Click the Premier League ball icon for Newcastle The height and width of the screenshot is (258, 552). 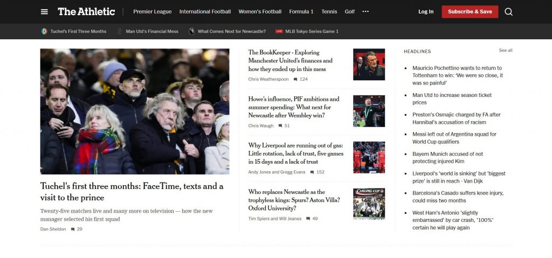point(191,31)
